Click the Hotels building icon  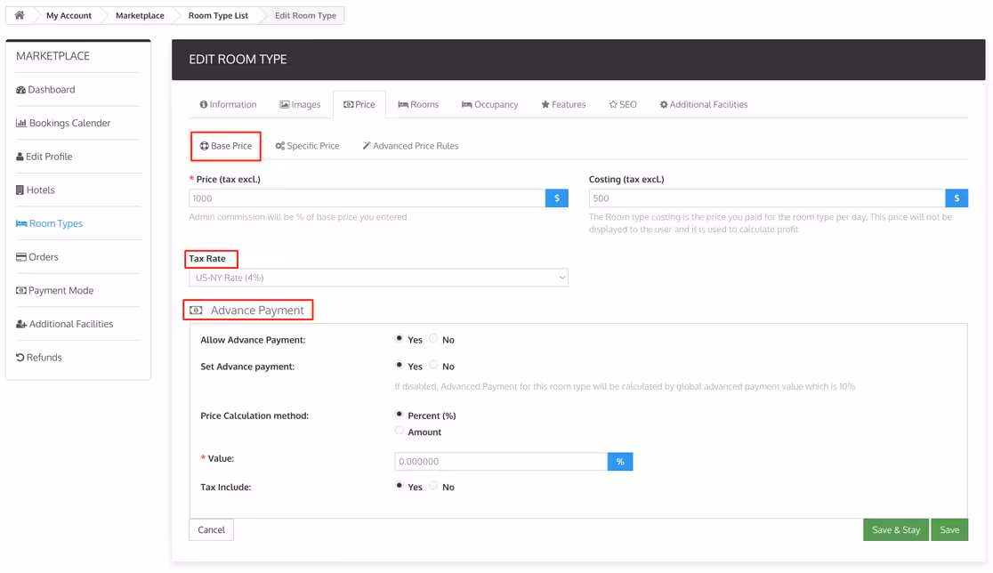[x=20, y=190]
